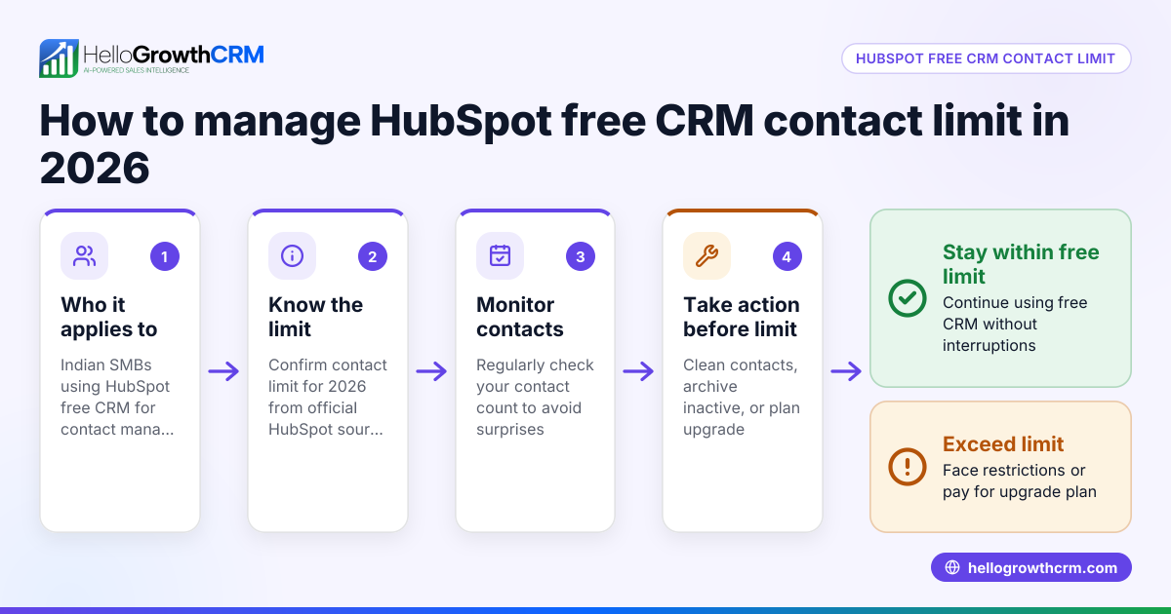Open the hellogrowthcrm.com link

[1031, 568]
